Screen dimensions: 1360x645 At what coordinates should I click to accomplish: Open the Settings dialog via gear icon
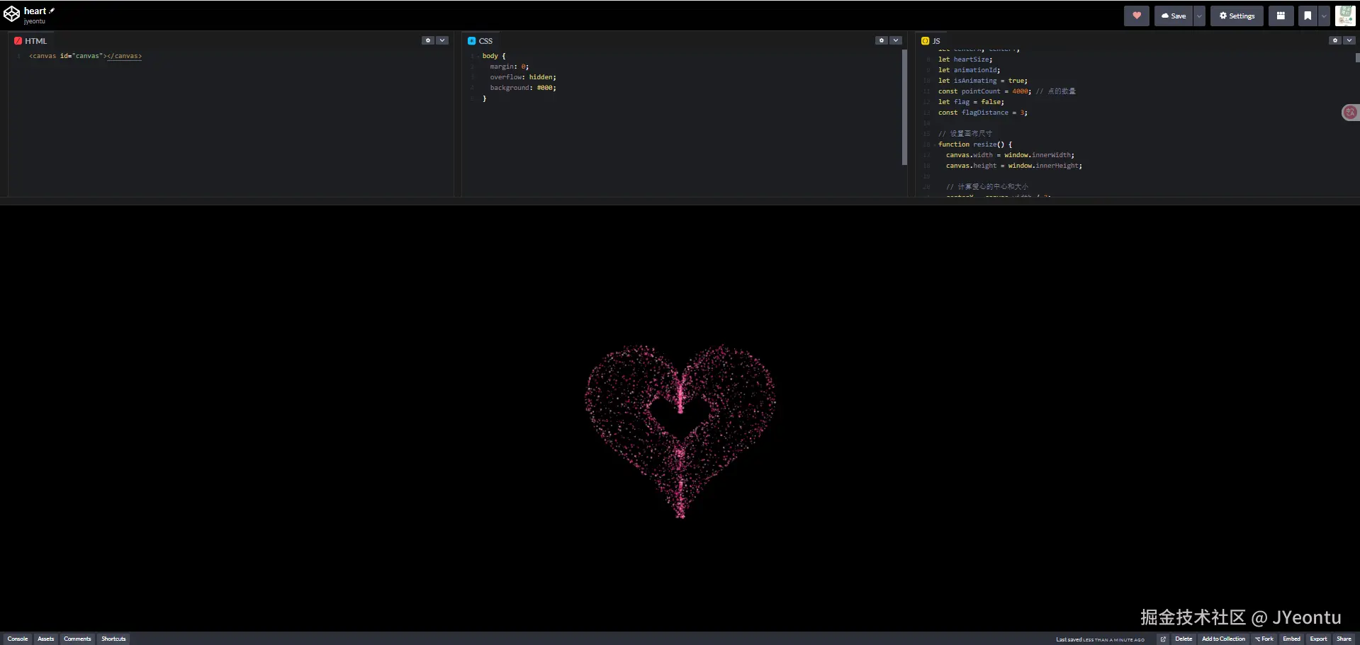pos(1236,16)
